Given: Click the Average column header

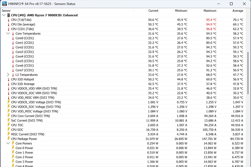Looking at the screenshot, I should click(238, 11).
